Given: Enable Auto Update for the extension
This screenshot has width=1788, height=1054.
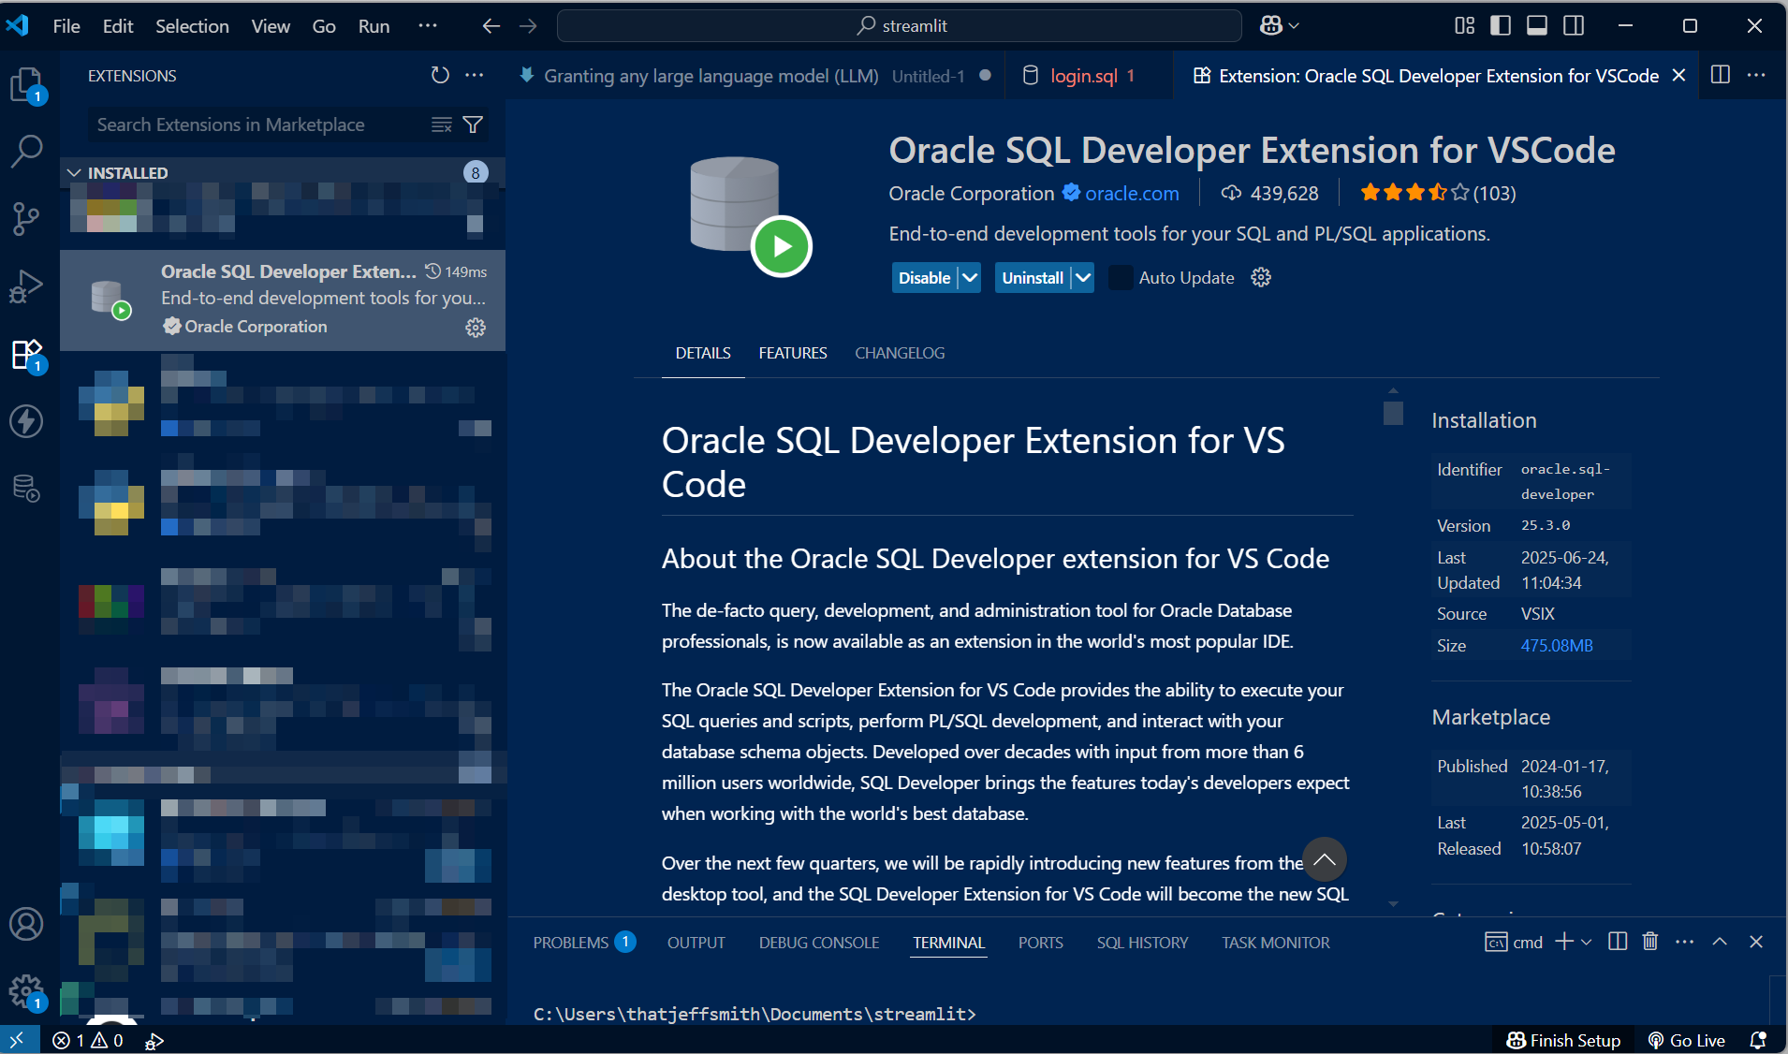Looking at the screenshot, I should [x=1120, y=277].
